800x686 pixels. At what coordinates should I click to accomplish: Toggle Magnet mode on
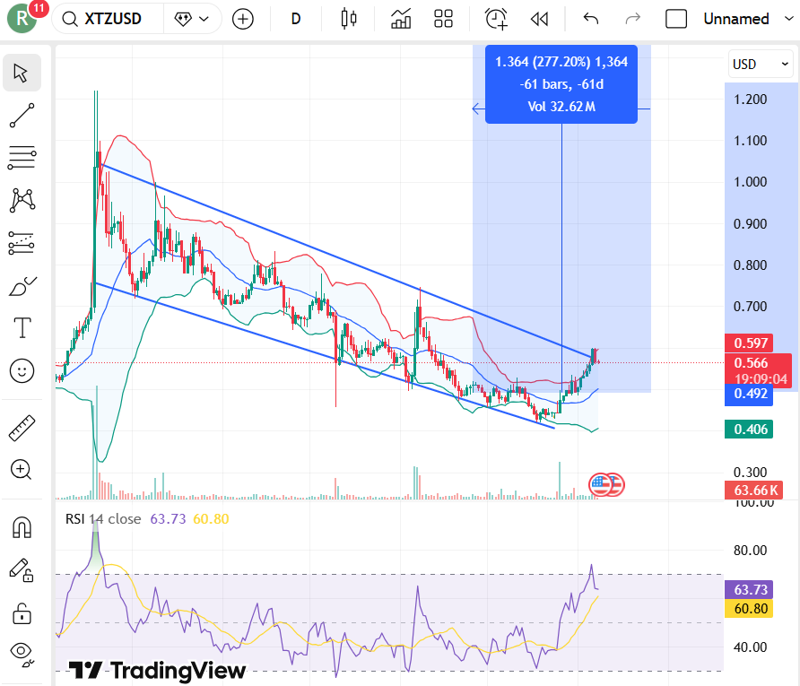coord(22,527)
